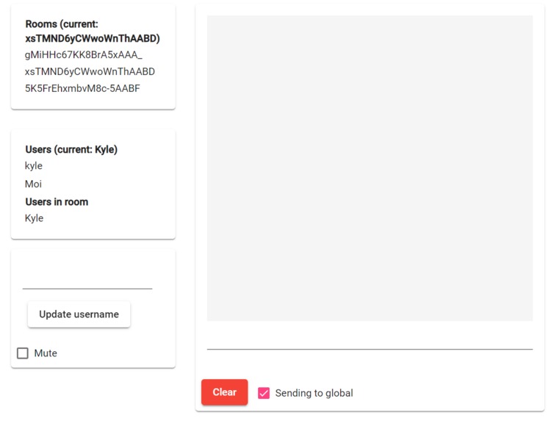
Task: Toggle the Mute checkbox
Action: (23, 353)
